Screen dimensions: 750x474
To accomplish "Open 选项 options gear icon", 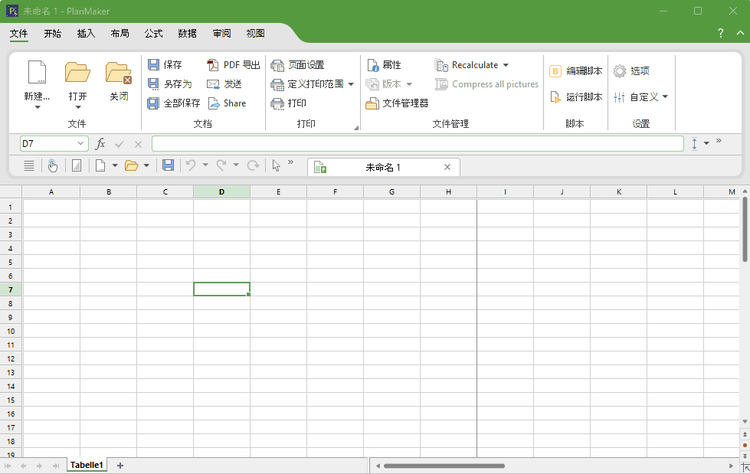I will click(x=619, y=71).
